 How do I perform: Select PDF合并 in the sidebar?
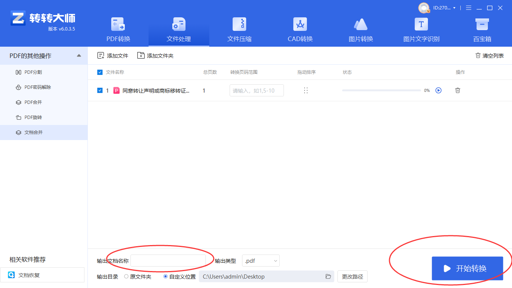coord(44,102)
